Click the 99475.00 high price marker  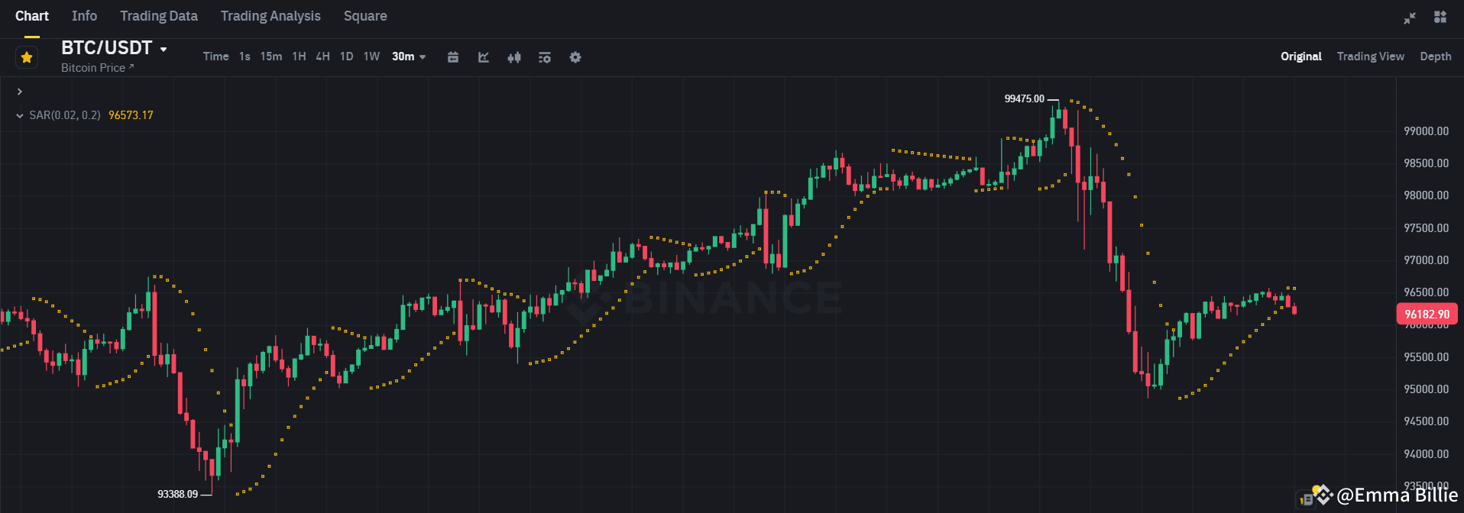click(1025, 98)
